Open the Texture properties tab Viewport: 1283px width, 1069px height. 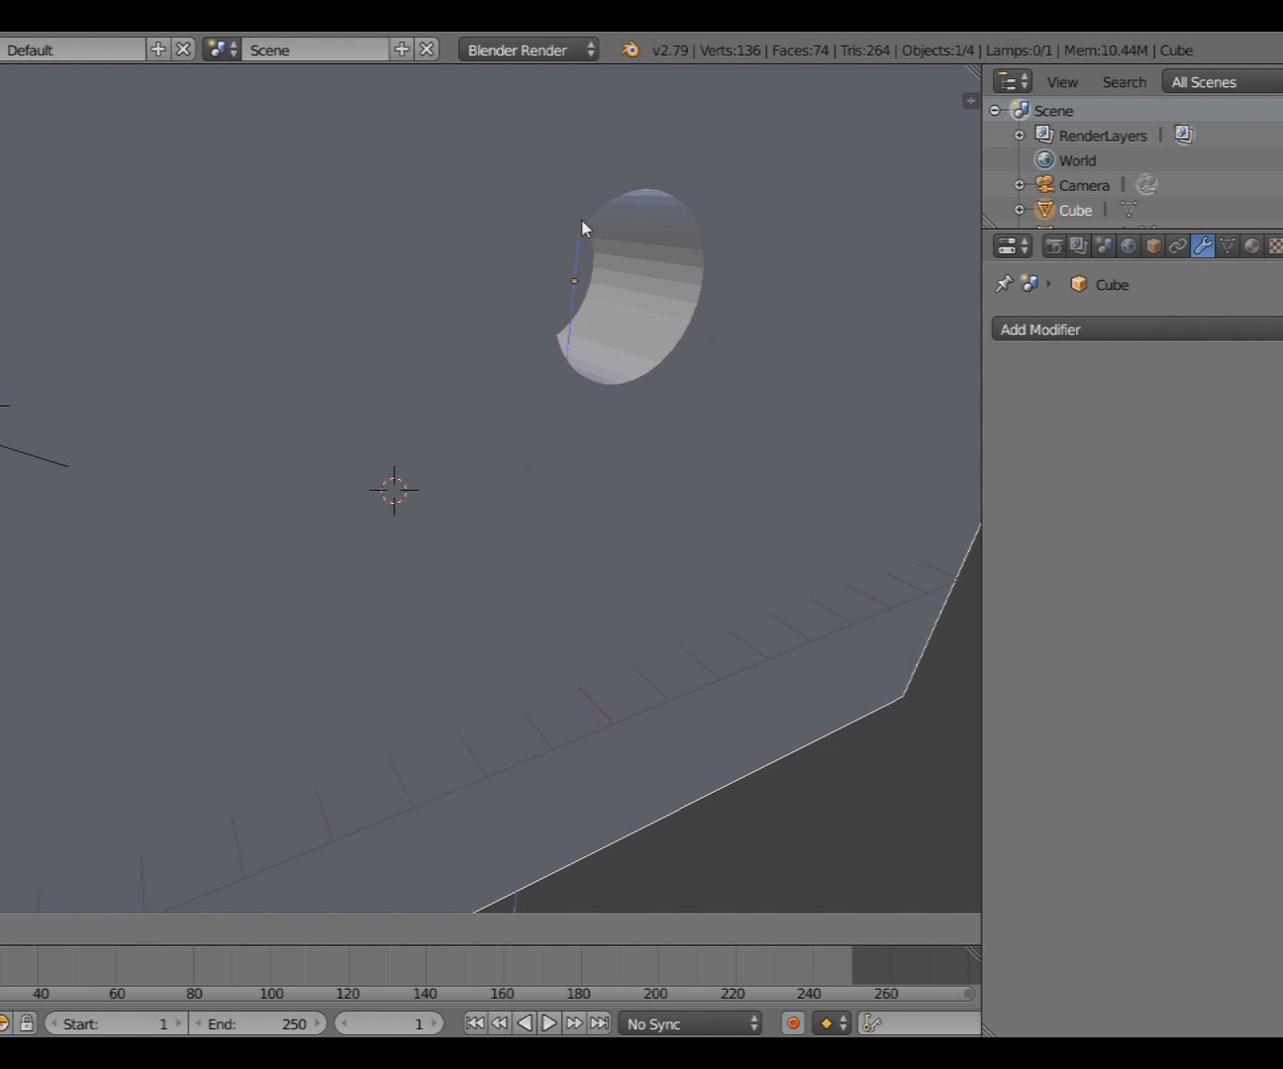click(x=1276, y=245)
